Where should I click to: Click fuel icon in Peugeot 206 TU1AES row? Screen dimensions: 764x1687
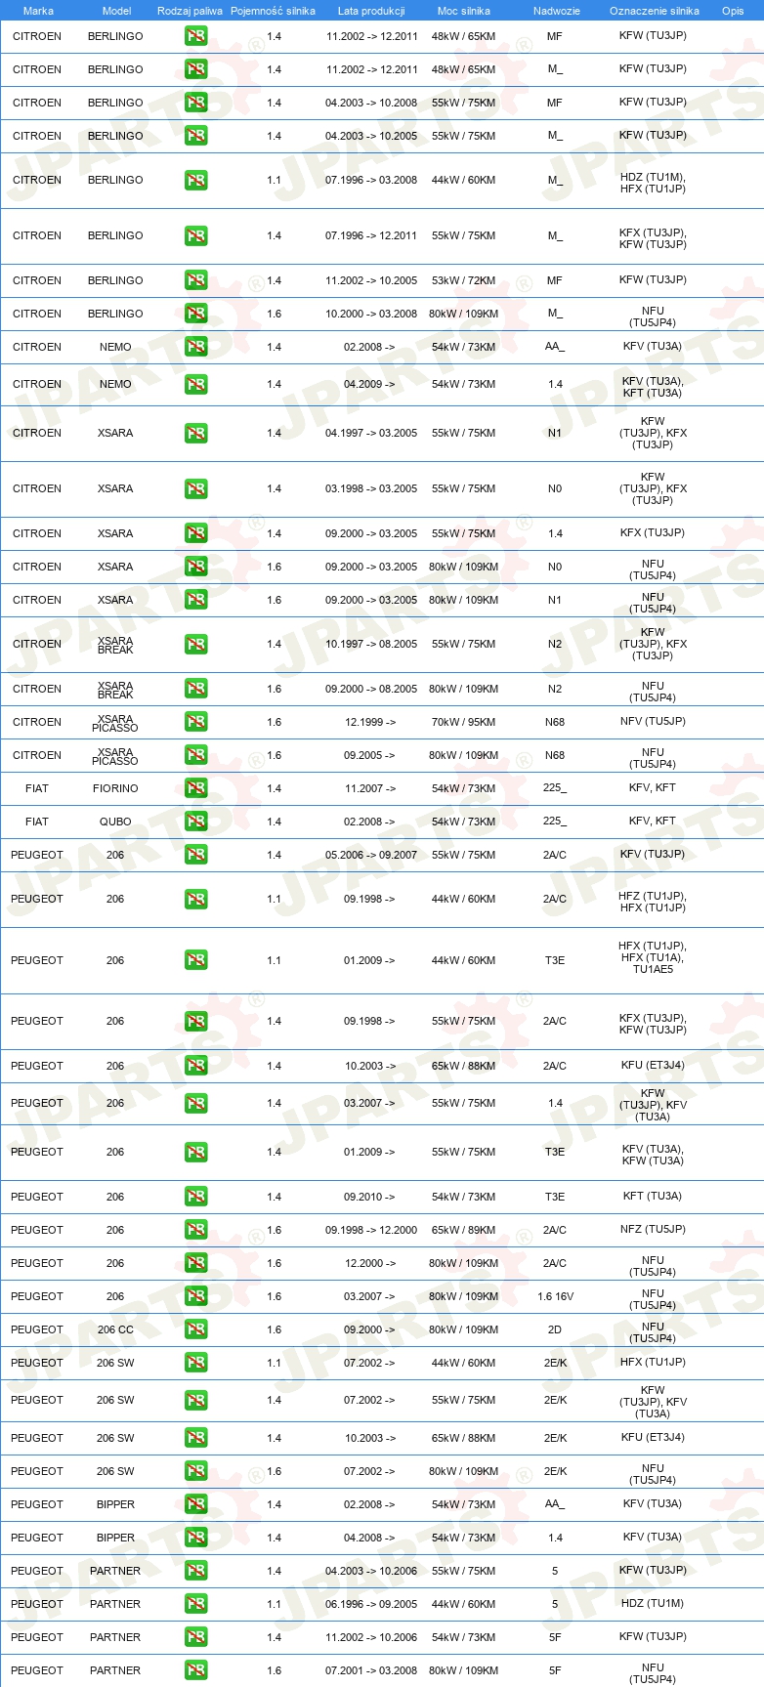point(195,960)
